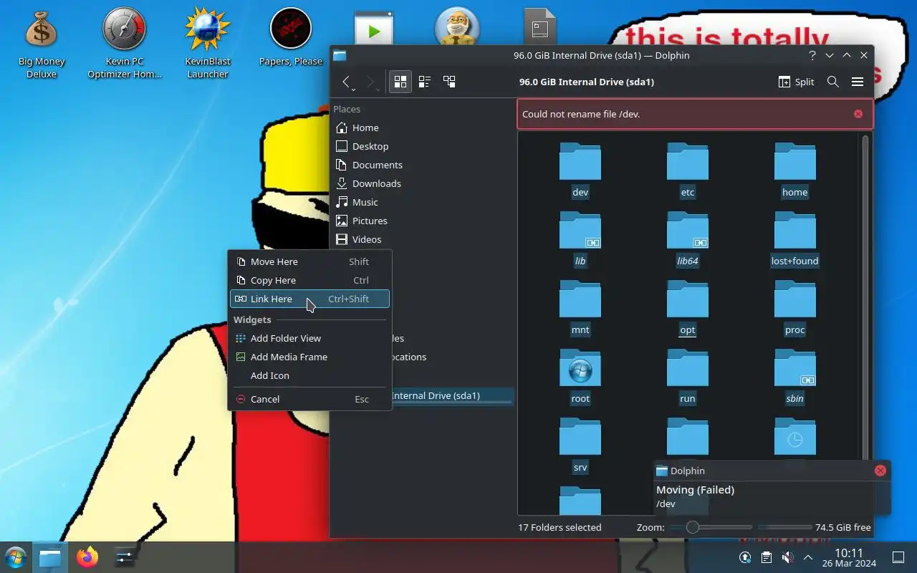917x573 pixels.
Task: Switch Dolphin to Details tree view mode
Action: pyautogui.click(x=449, y=82)
